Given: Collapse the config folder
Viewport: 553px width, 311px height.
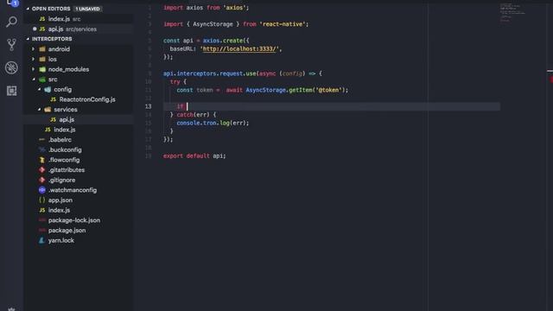Looking at the screenshot, I should (39, 89).
